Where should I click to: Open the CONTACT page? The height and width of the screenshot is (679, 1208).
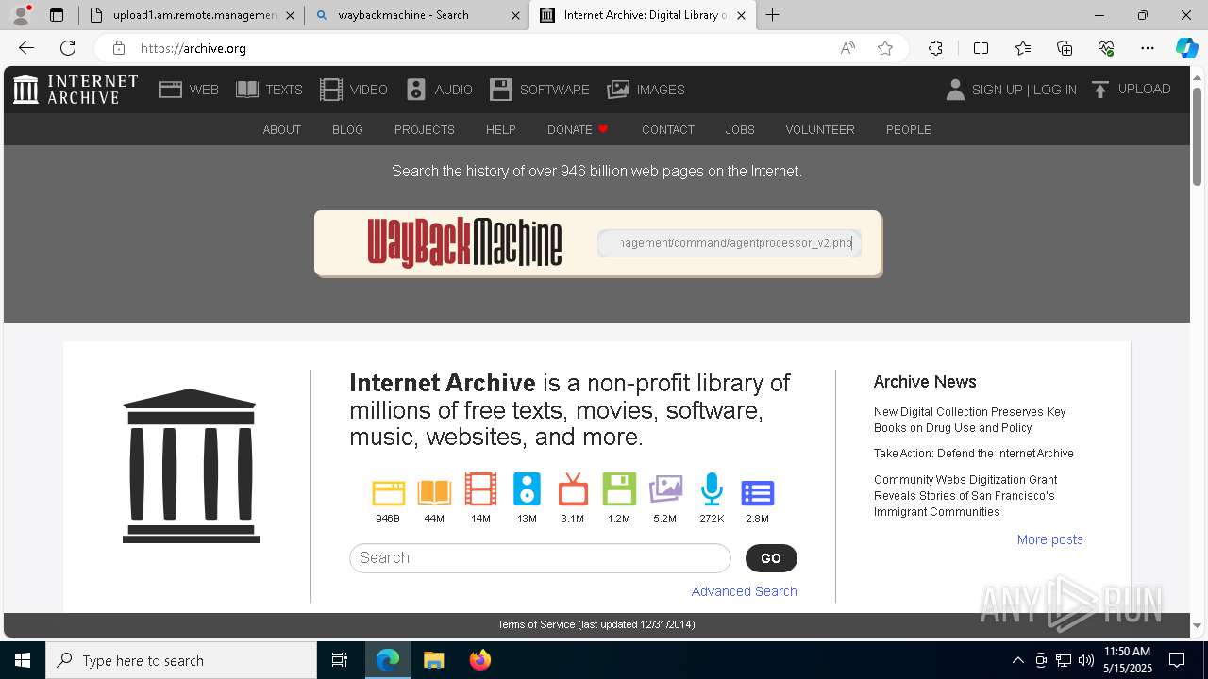(x=668, y=130)
